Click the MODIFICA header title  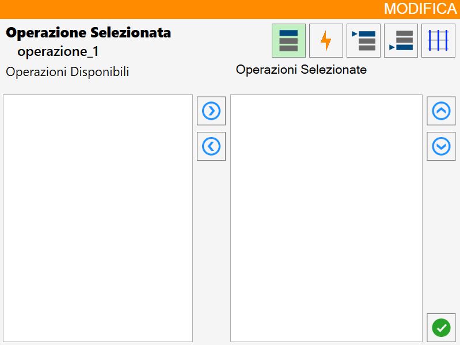pos(420,9)
